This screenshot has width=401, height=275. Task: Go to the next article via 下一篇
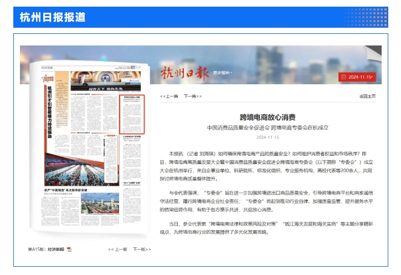[x=192, y=96]
